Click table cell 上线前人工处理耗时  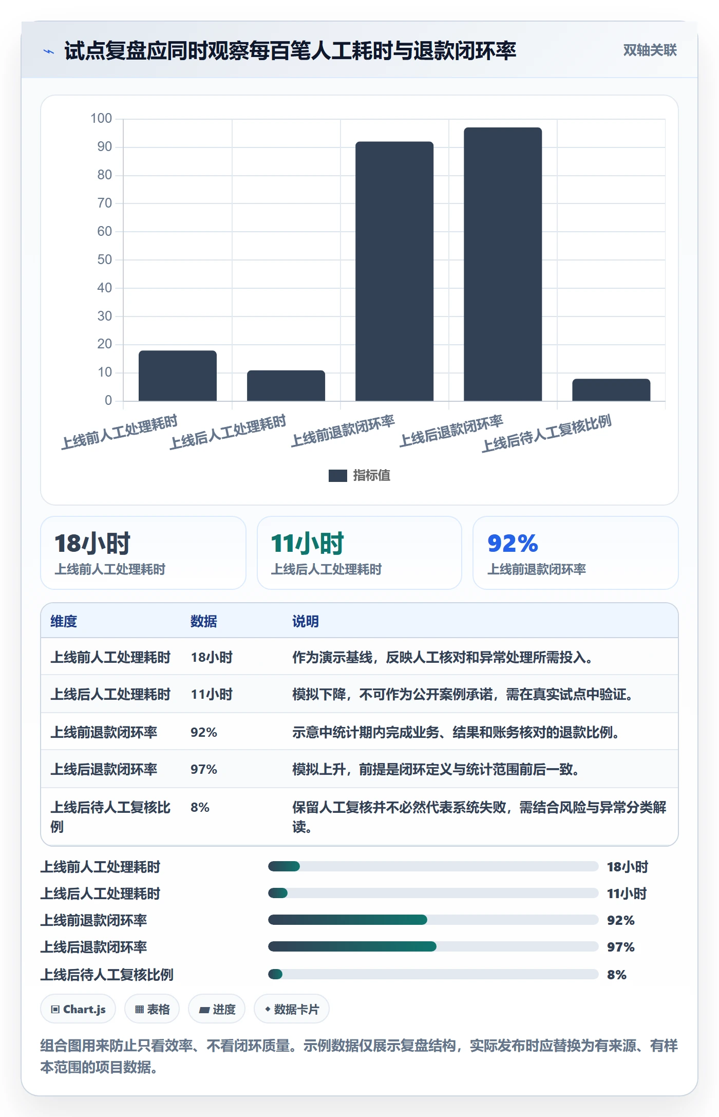coord(110,657)
